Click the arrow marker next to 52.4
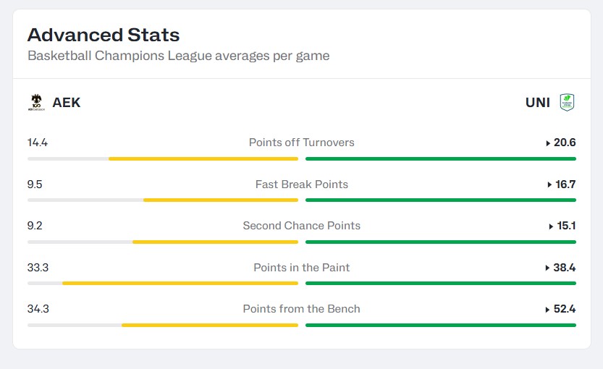 547,310
